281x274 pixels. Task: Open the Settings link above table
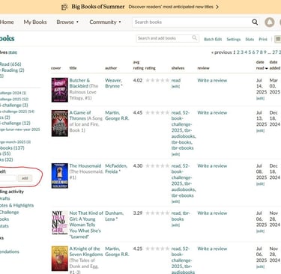[234, 39]
